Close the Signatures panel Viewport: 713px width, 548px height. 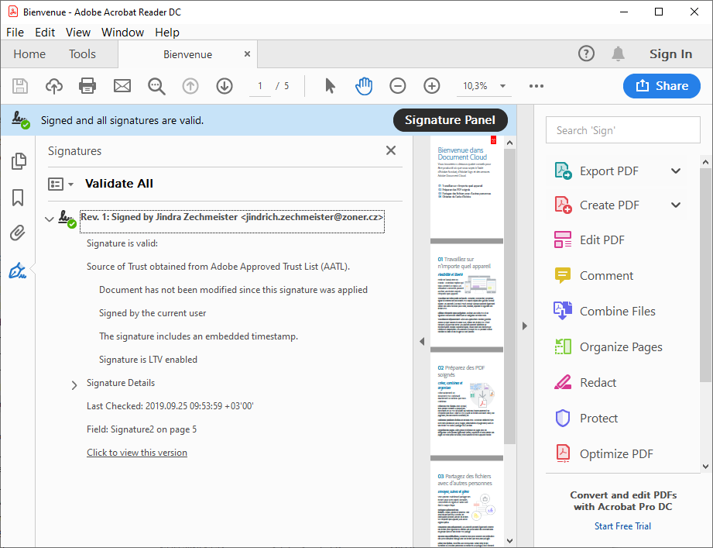click(x=391, y=150)
